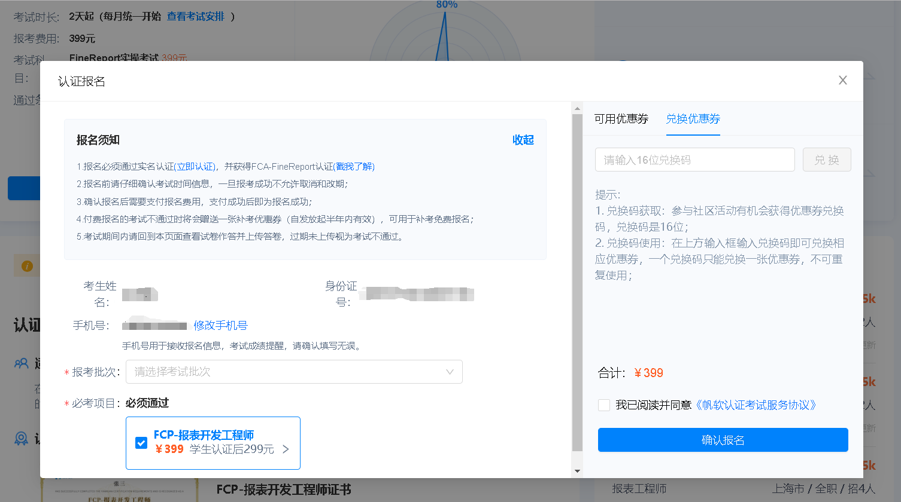Click the 学生认证后299元 text

coord(232,449)
